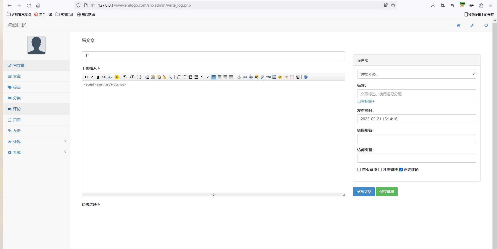Insert a hyperlink with the link icon

pos(245,77)
